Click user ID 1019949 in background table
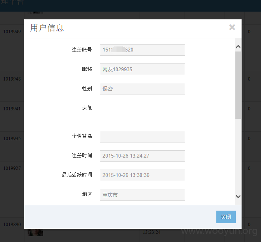This screenshot has height=242, width=261. (12, 31)
